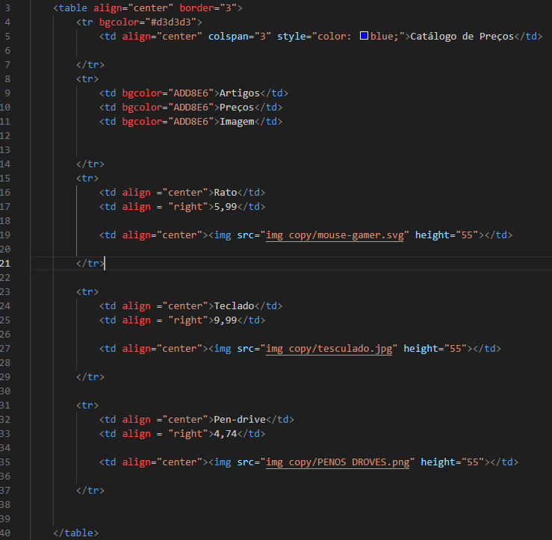Place cursor on the 'Pen-drive' text

point(239,420)
